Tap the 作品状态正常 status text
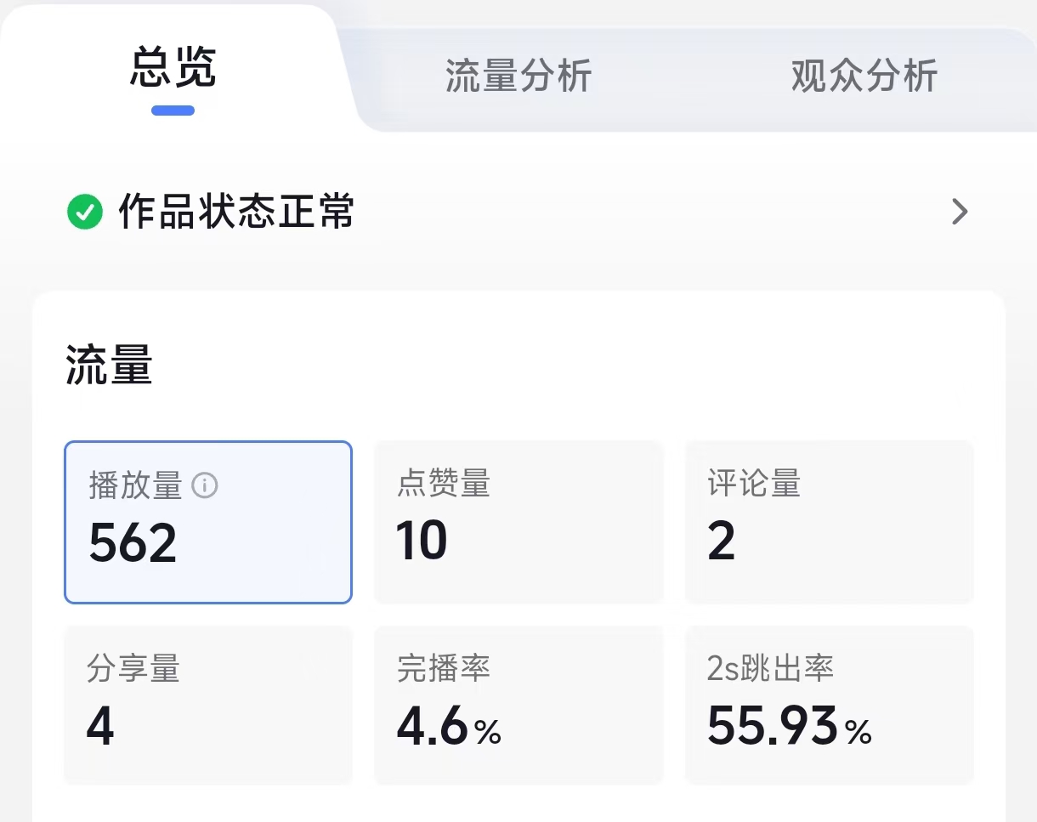 (x=236, y=212)
